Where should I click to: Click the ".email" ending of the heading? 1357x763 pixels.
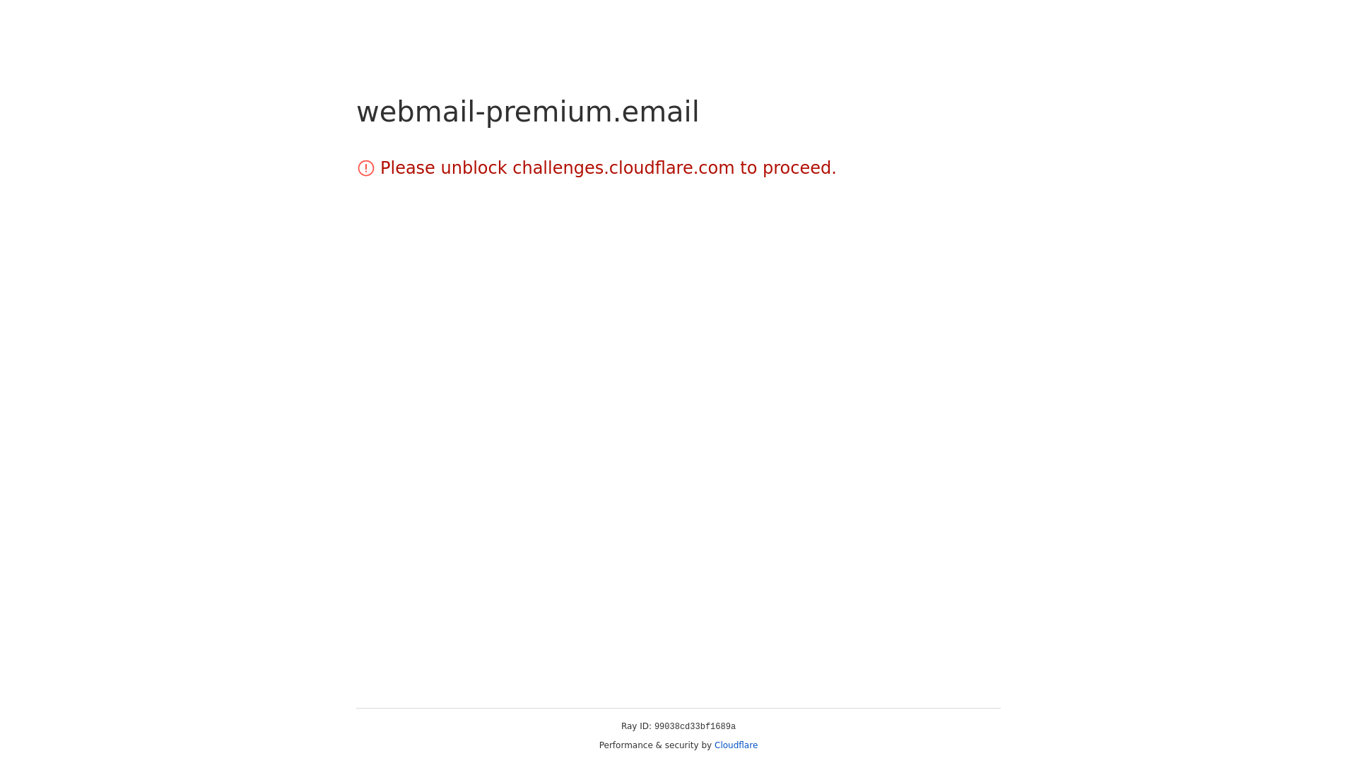pos(657,112)
